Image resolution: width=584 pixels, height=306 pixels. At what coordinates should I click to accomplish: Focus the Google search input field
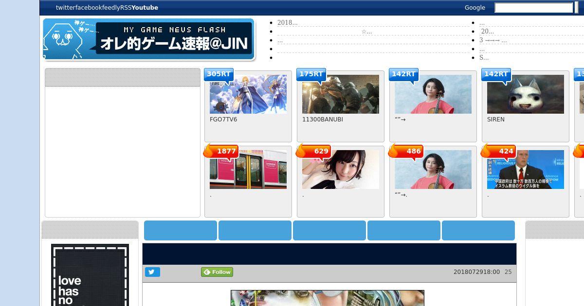point(533,8)
